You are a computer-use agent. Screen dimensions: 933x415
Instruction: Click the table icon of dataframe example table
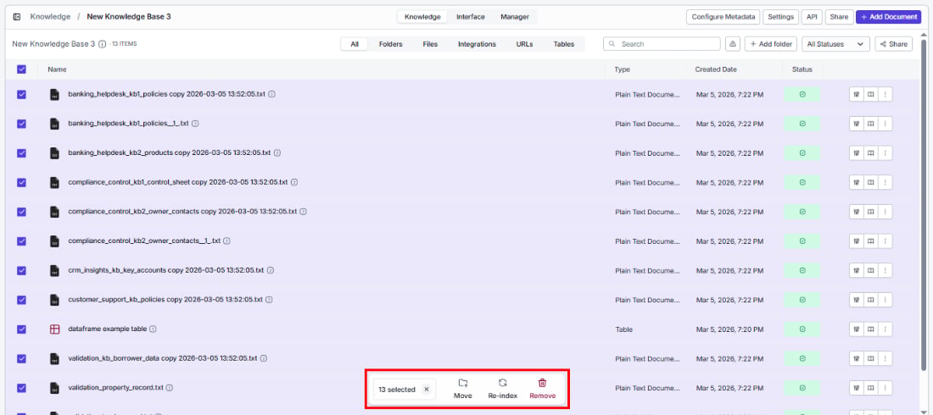(x=55, y=329)
